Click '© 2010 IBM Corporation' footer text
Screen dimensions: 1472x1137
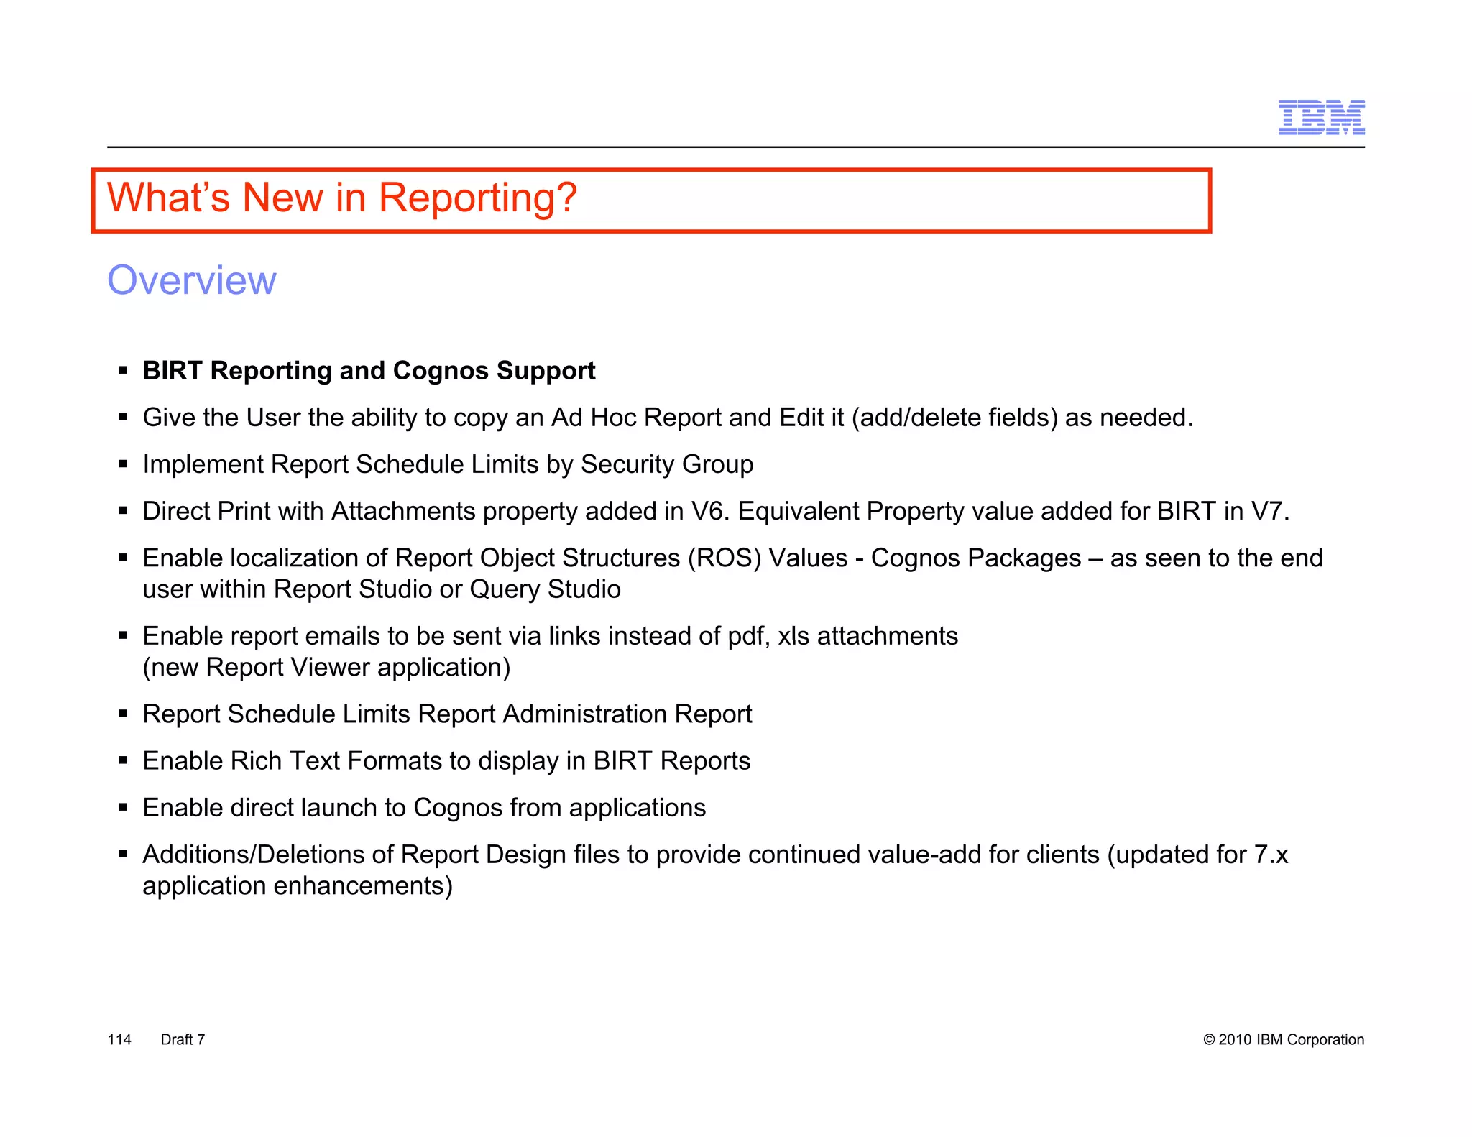pos(1284,1039)
